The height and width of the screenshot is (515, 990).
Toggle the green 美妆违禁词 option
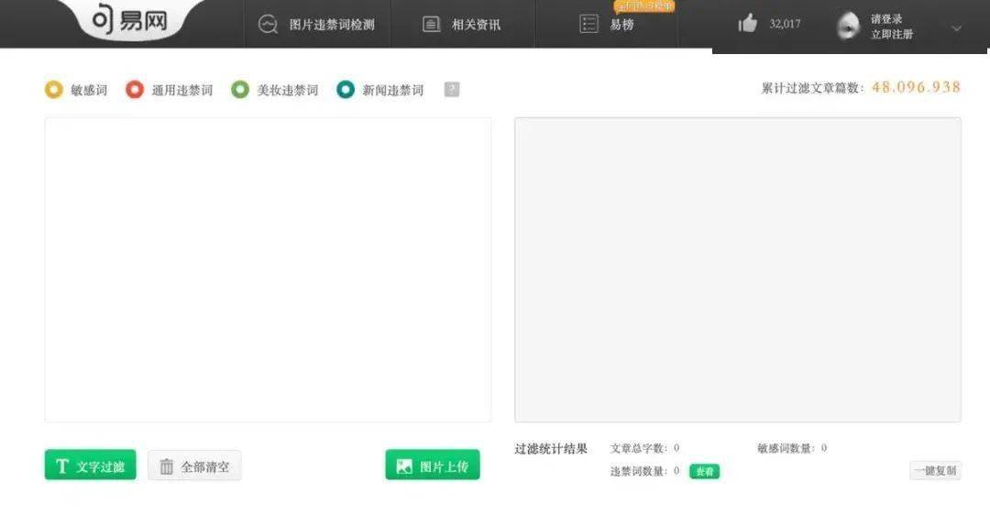[240, 90]
